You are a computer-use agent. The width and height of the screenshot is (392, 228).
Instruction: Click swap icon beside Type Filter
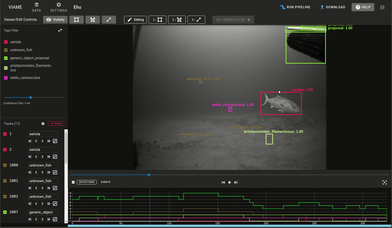[60, 30]
